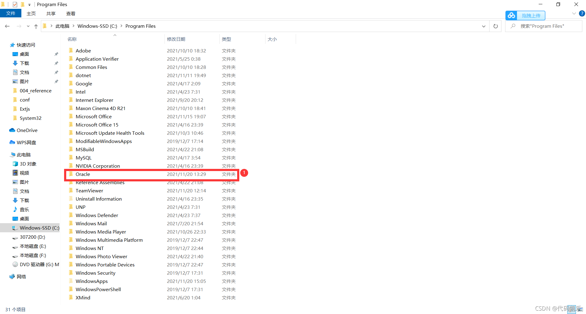Open the Help question mark icon
Viewport: 586px width, 314px height.
click(x=582, y=13)
